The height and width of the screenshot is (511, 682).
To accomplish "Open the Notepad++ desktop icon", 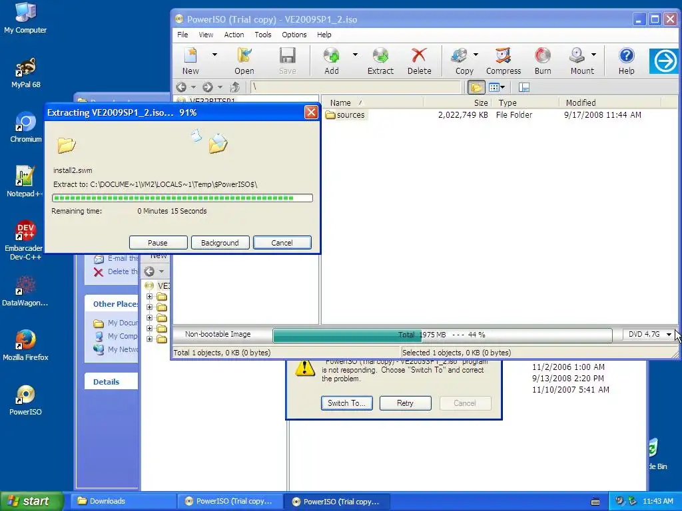I will tap(25, 182).
